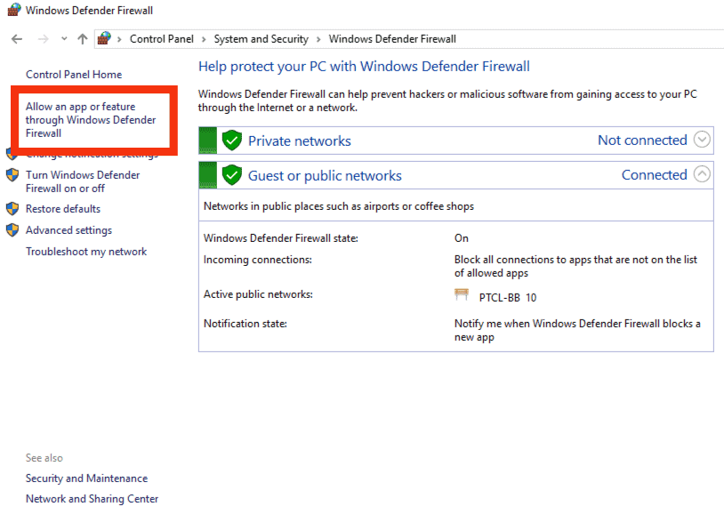The width and height of the screenshot is (724, 515).
Task: Click the Private networks heading
Action: point(299,141)
